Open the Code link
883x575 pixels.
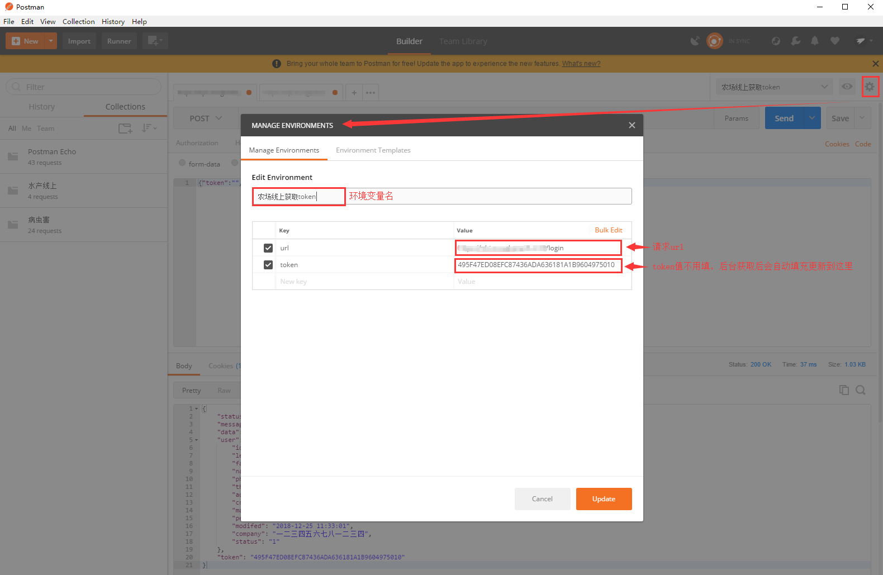[x=863, y=144]
